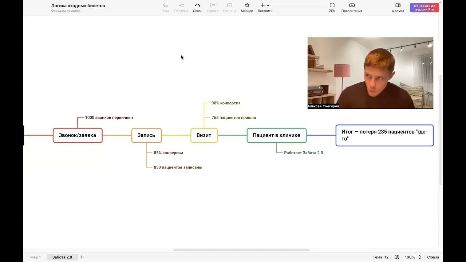Click the 765 пациентов пришли subtopic
The width and height of the screenshot is (466, 262).
234,118
